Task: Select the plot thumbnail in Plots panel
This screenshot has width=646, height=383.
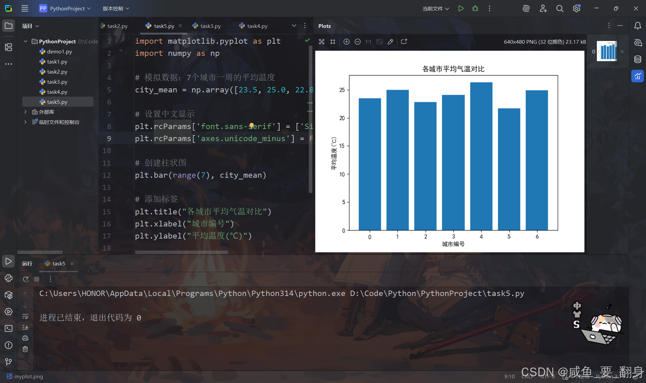Action: pos(607,51)
